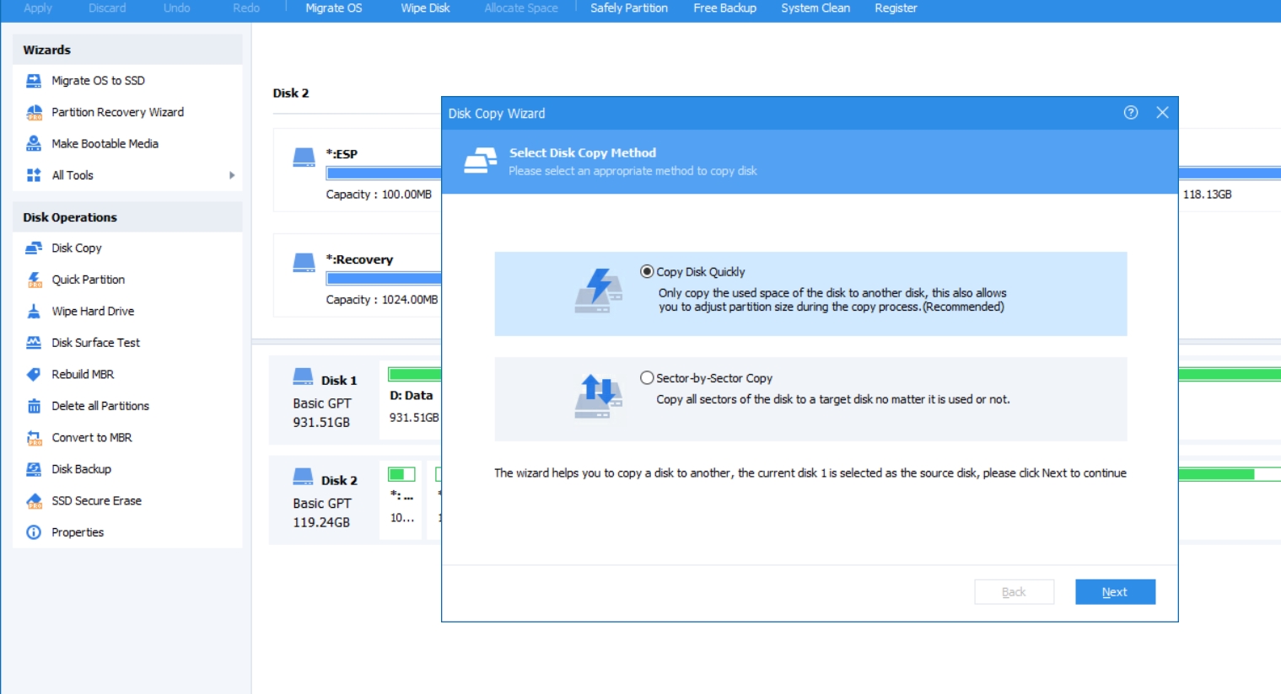Open the Quick Partition tool
Image resolution: width=1281 pixels, height=694 pixels.
(88, 279)
